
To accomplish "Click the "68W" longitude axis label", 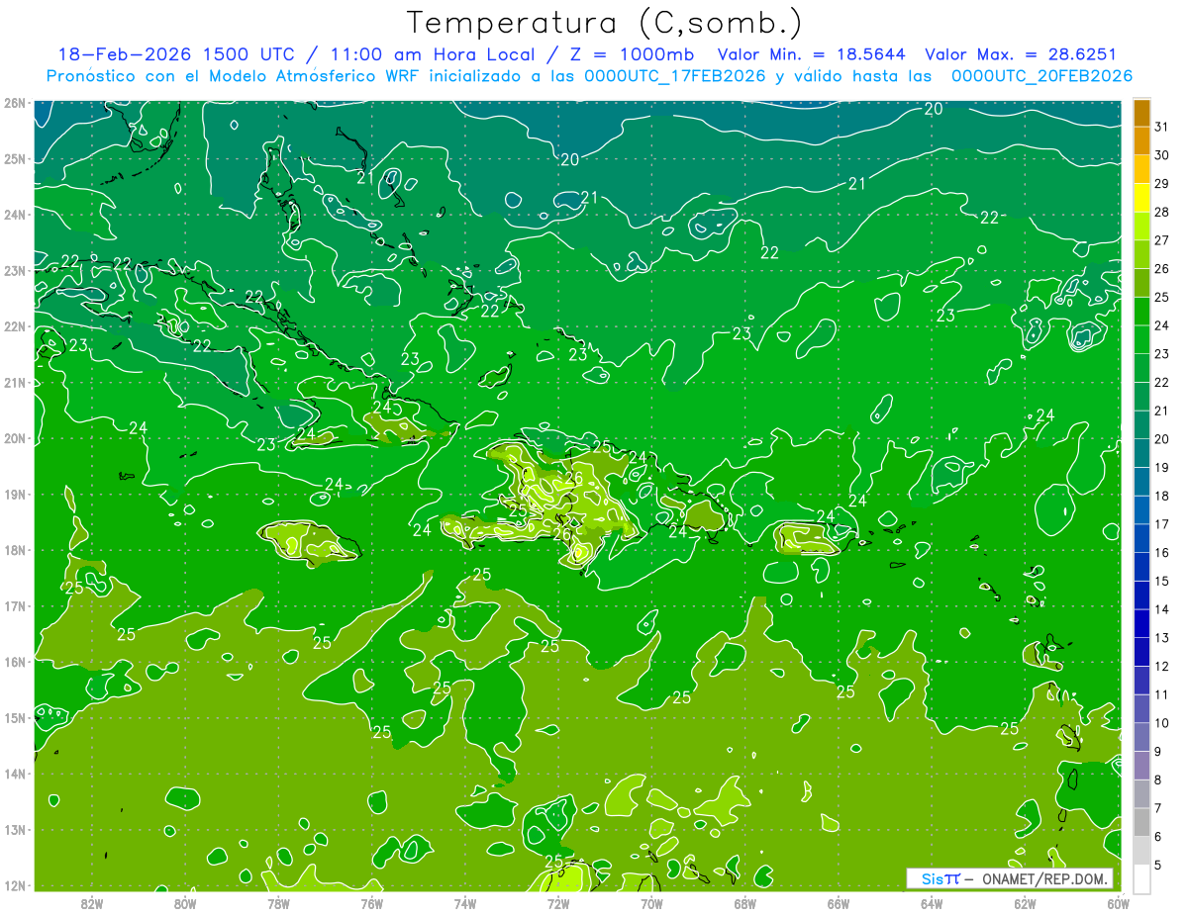I will (744, 903).
